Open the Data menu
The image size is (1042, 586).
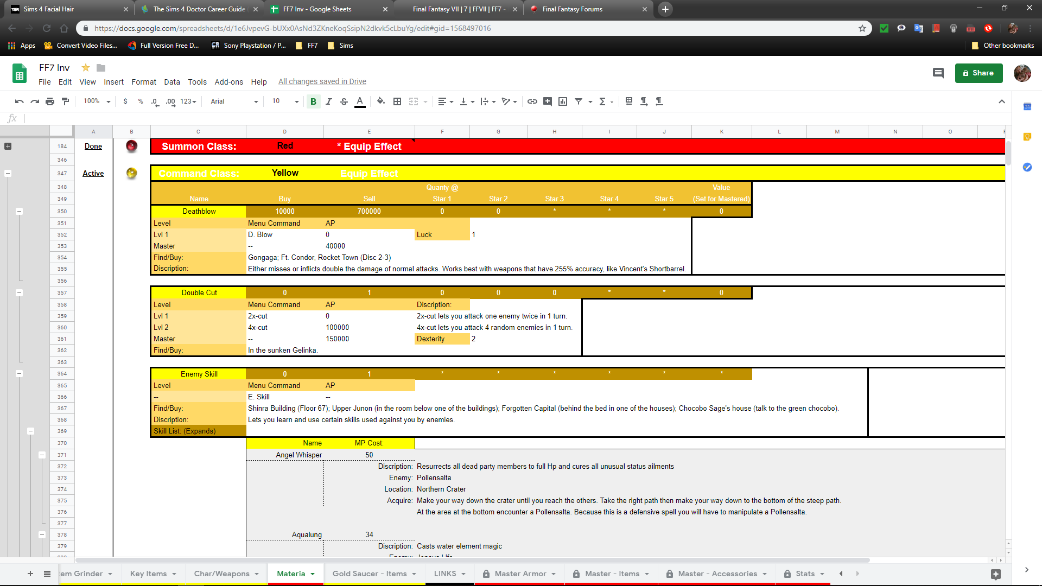[172, 82]
